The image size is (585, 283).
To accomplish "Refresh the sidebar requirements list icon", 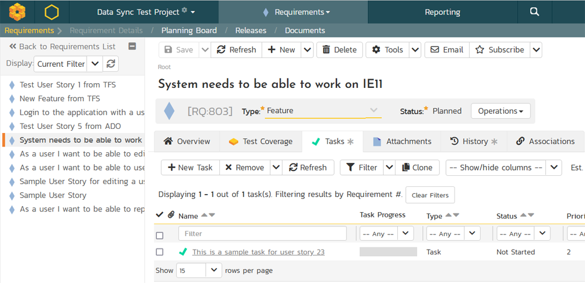I will (x=111, y=64).
